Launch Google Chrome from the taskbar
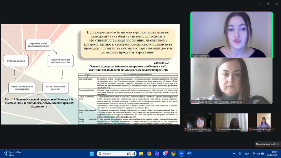Viewport: 281px width, 158px height. 149,154
